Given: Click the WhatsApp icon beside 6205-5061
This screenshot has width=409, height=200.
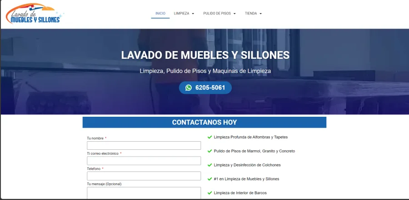Looking at the screenshot, I should point(188,88).
